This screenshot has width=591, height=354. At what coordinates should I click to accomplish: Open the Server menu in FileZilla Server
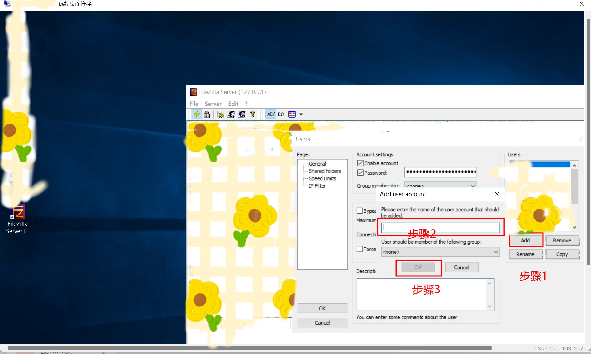click(212, 103)
